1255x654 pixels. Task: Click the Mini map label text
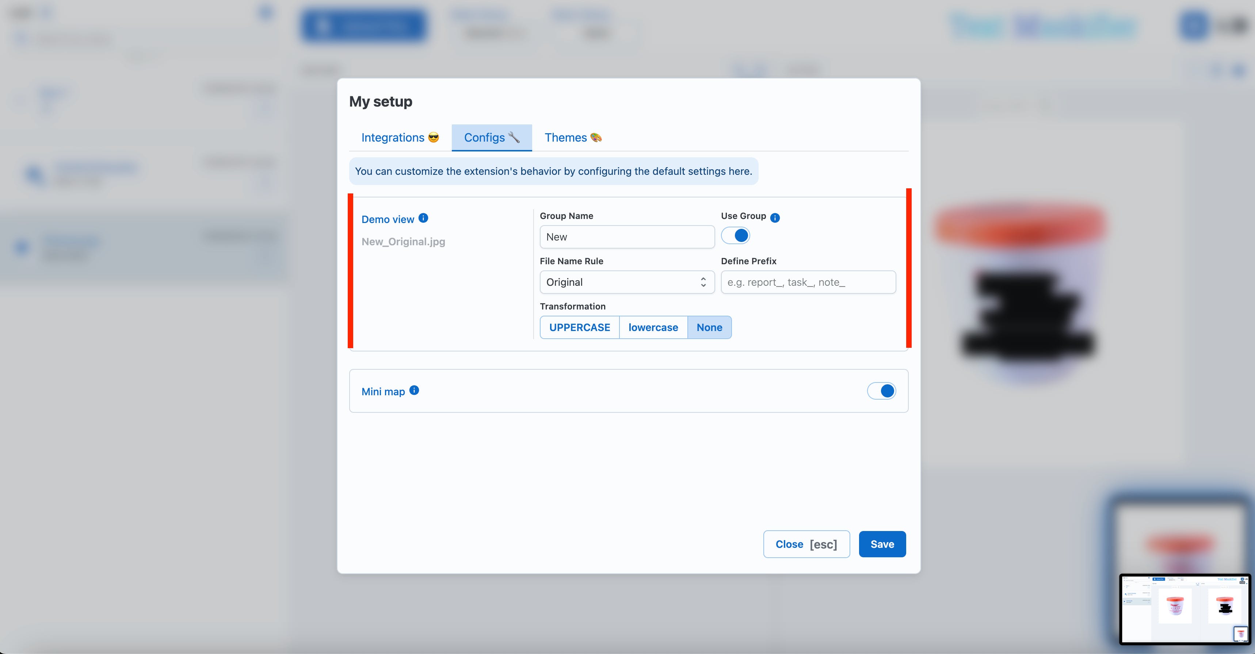(x=383, y=392)
